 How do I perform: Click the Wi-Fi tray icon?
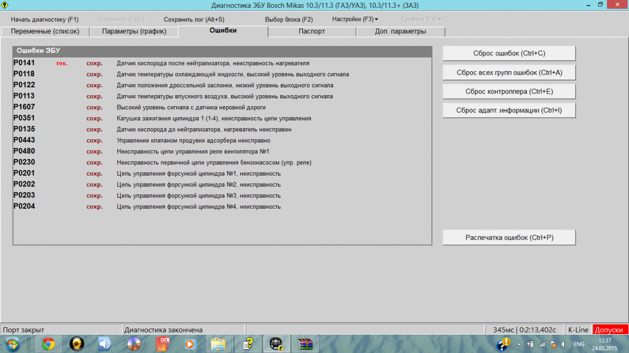(553, 344)
